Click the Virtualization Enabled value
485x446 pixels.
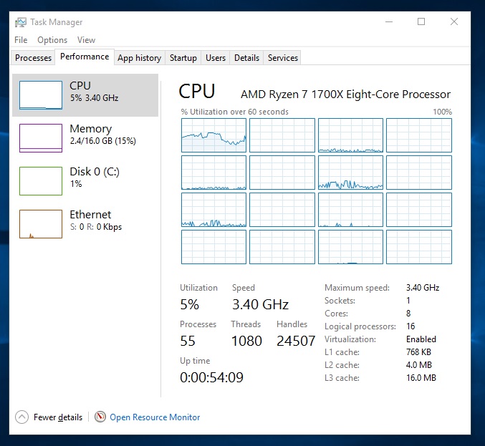pos(421,339)
